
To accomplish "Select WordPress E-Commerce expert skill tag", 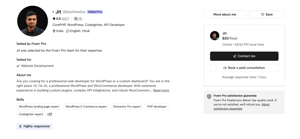I will (86, 107).
